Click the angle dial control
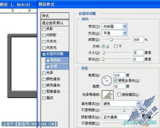The height and width of the screenshot is (128, 160). (x=107, y=81)
